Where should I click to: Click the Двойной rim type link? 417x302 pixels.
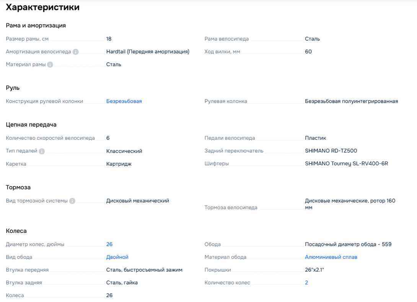(x=117, y=257)
